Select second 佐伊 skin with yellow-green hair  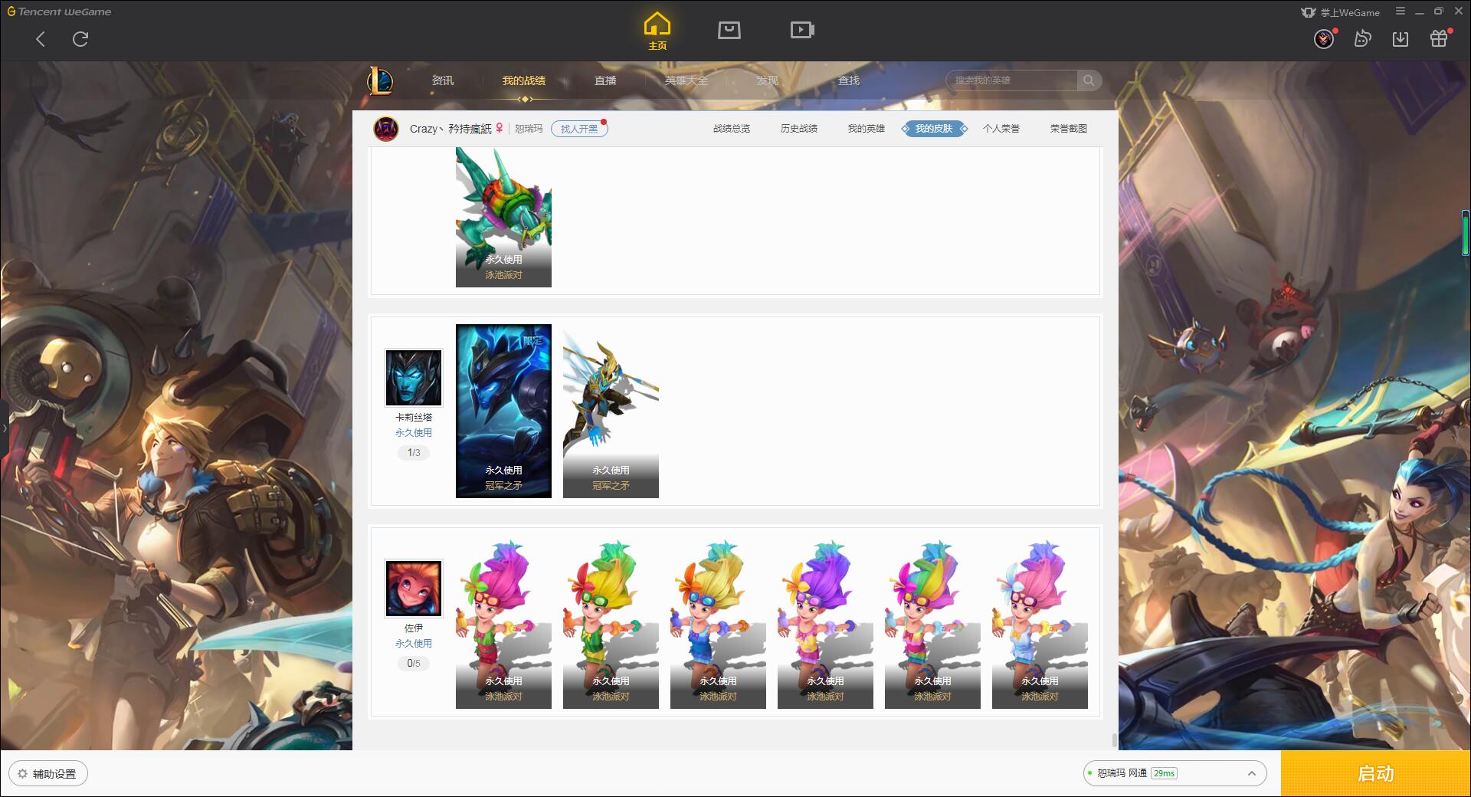pos(611,622)
